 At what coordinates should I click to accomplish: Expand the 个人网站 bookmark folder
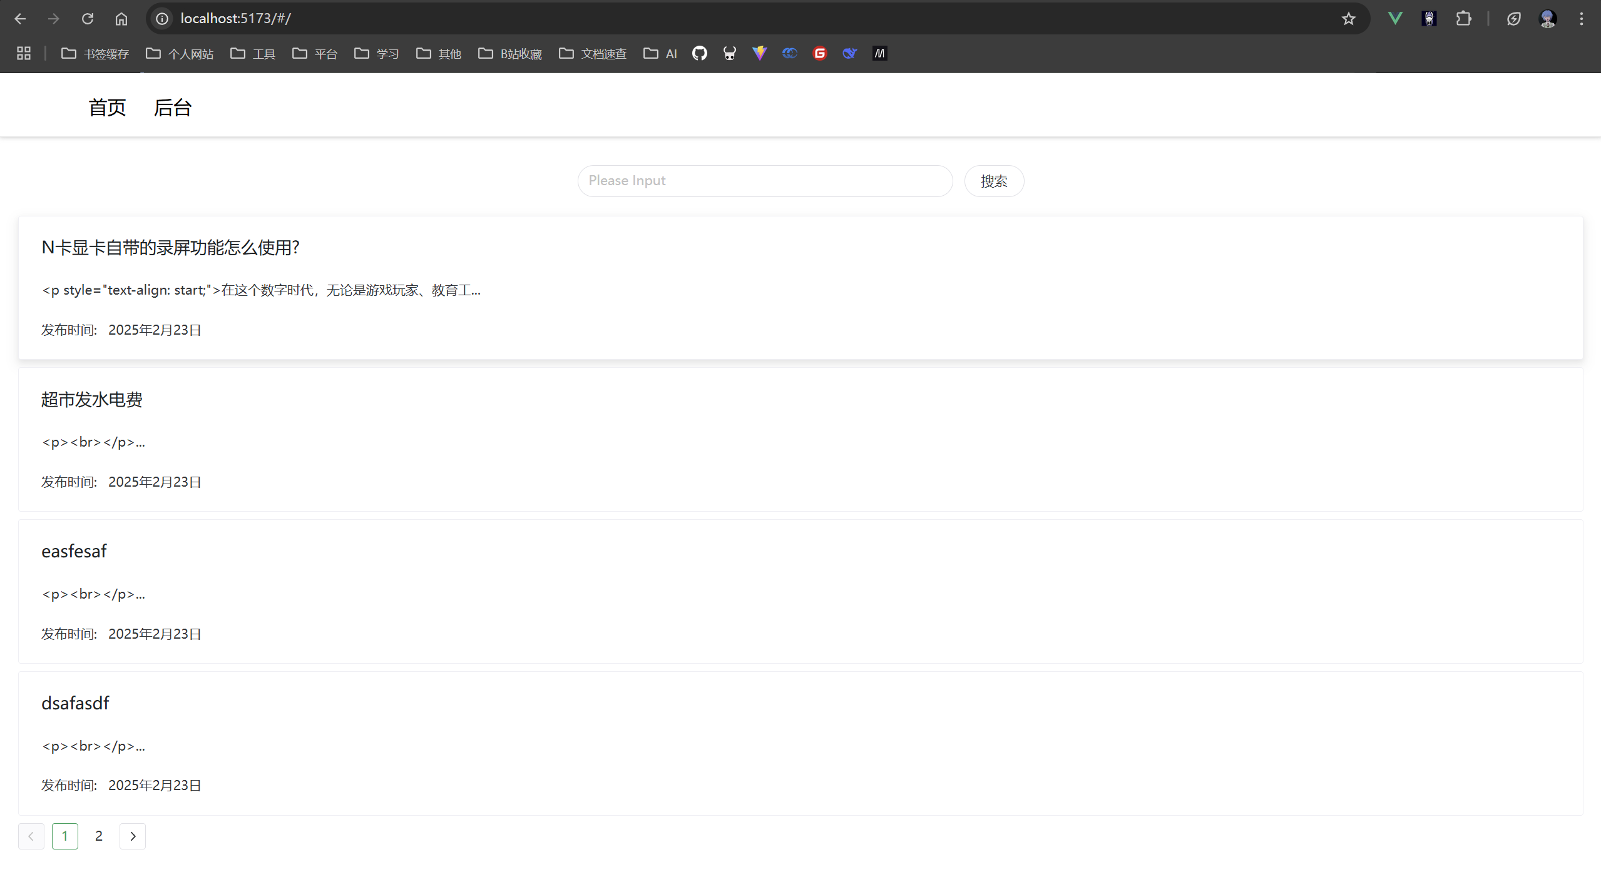pyautogui.click(x=180, y=54)
